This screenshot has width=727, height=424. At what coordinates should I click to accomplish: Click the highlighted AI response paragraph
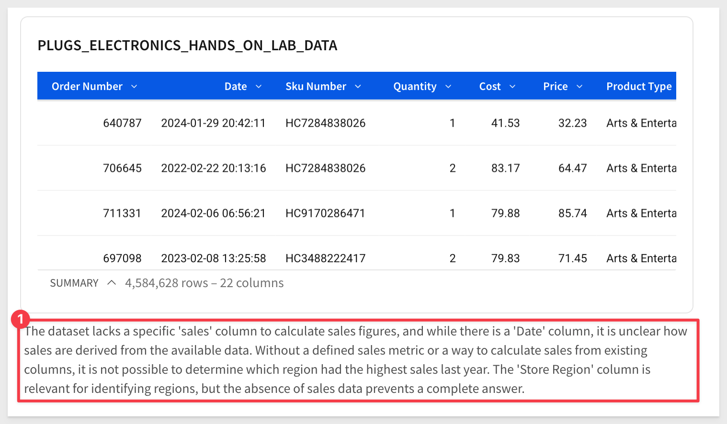pyautogui.click(x=358, y=360)
